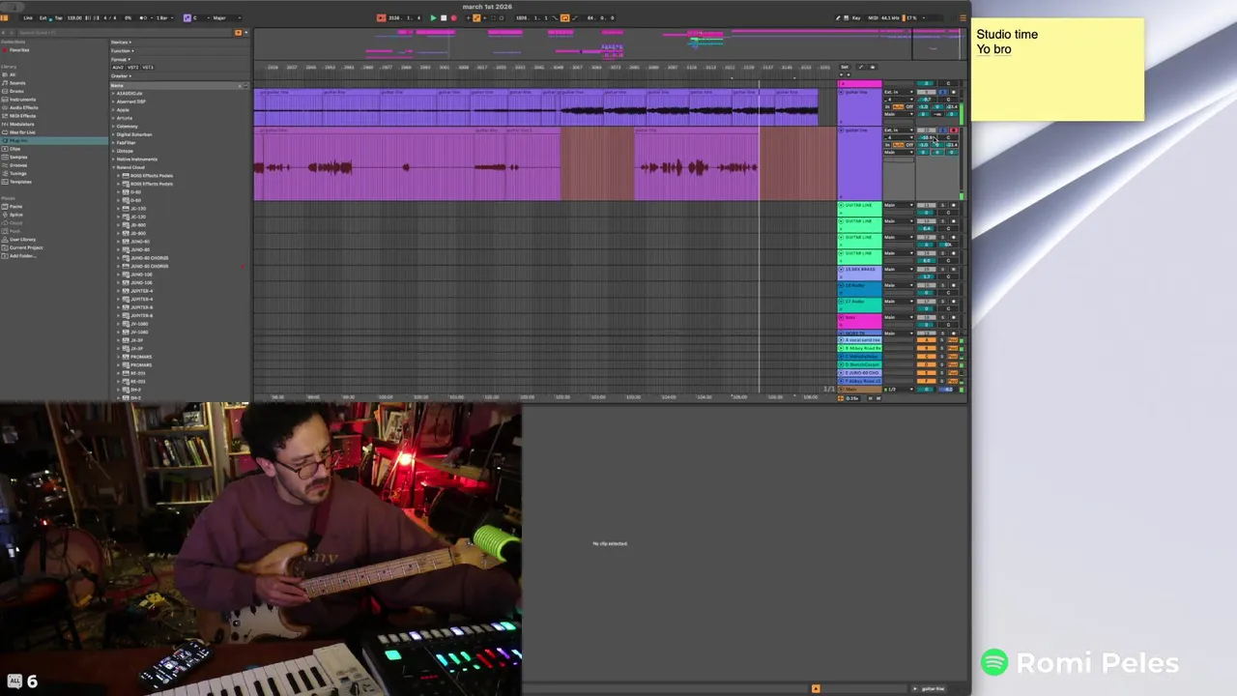Enable Draw Mode pencil icon
This screenshot has width=1237, height=696.
click(839, 17)
